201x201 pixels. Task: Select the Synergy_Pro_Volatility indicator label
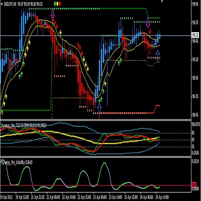17,162
